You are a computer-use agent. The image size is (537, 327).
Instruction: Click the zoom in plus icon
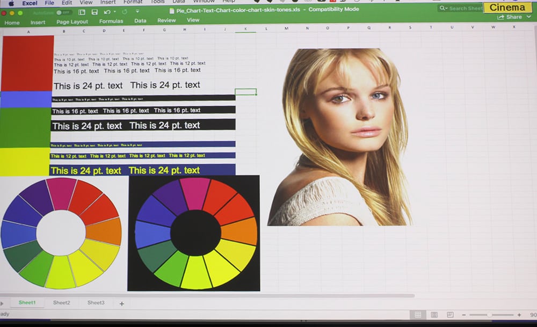pyautogui.click(x=519, y=315)
